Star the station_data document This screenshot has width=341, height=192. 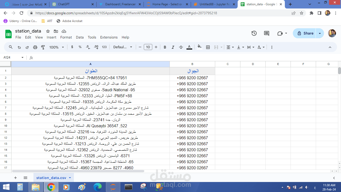[x=48, y=31]
